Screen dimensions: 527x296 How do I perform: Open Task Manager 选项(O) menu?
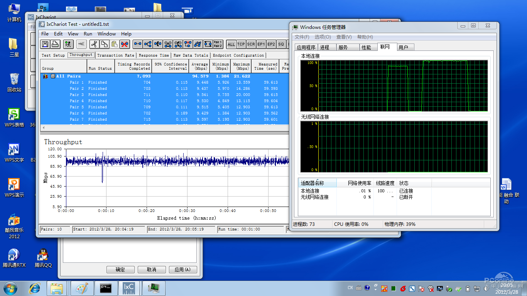pyautogui.click(x=323, y=37)
